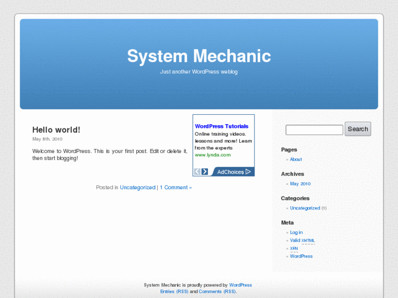The width and height of the screenshot is (398, 298).
Task: Open the Hello world! post title
Action: pos(56,130)
